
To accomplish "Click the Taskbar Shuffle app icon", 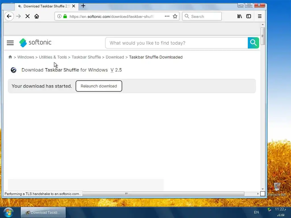I will click(14, 70).
